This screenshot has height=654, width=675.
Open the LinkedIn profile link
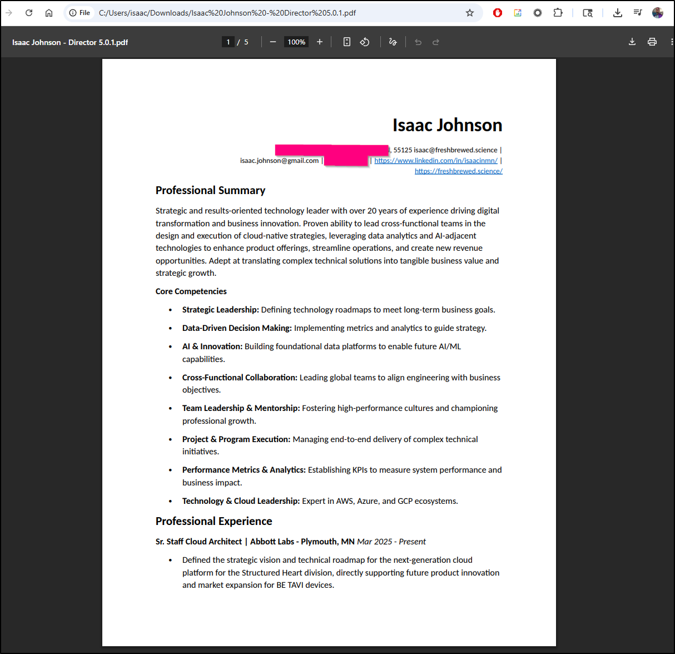436,161
